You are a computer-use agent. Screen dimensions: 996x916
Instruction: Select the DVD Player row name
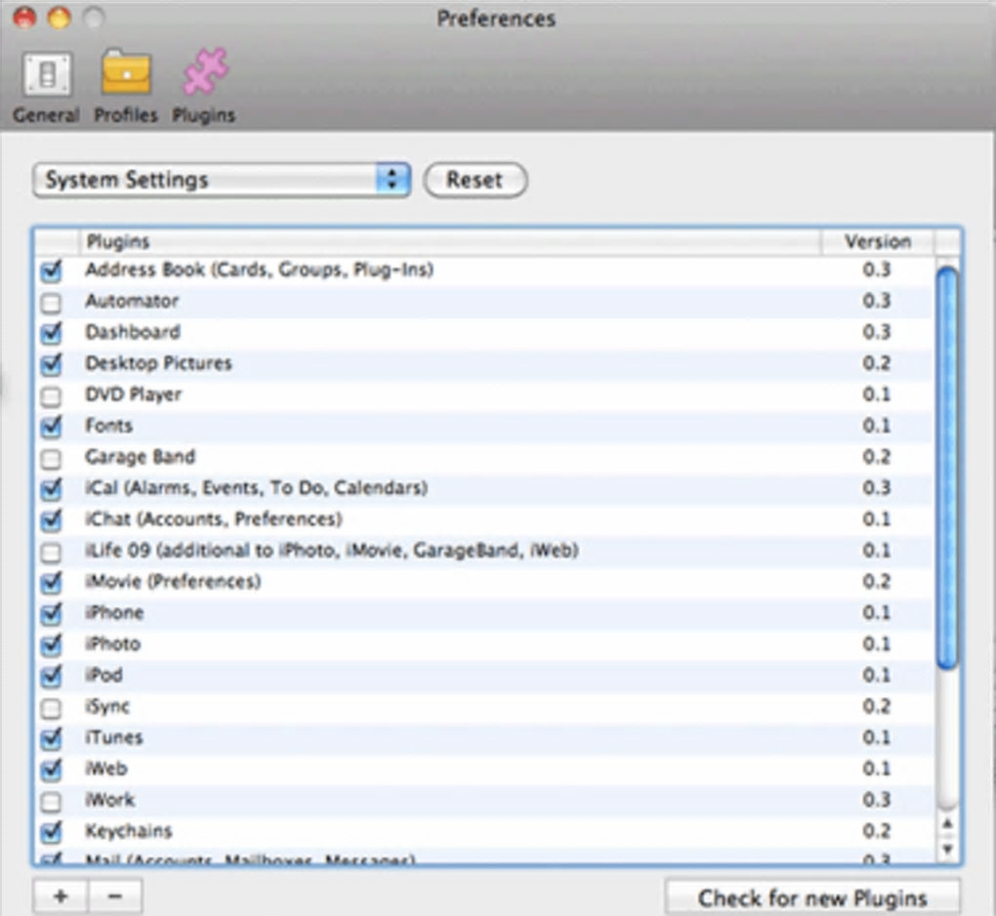pos(134,395)
